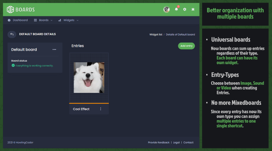Viewport: 272px width, 151px height.
Task: Click the green board status checkmark
Action: click(13, 65)
